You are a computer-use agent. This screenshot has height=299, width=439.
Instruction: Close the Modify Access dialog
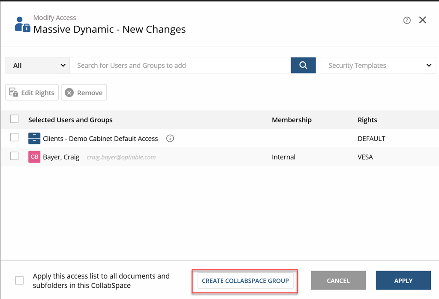coord(422,20)
